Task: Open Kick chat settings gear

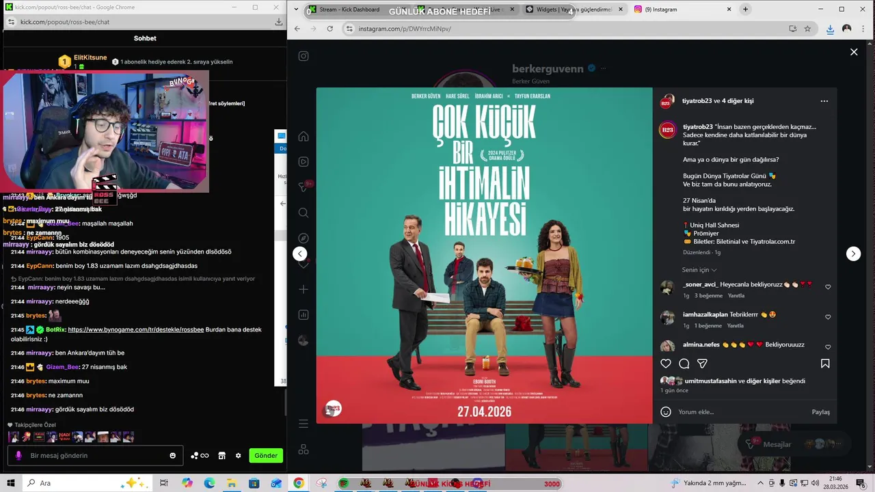Action: pyautogui.click(x=238, y=456)
